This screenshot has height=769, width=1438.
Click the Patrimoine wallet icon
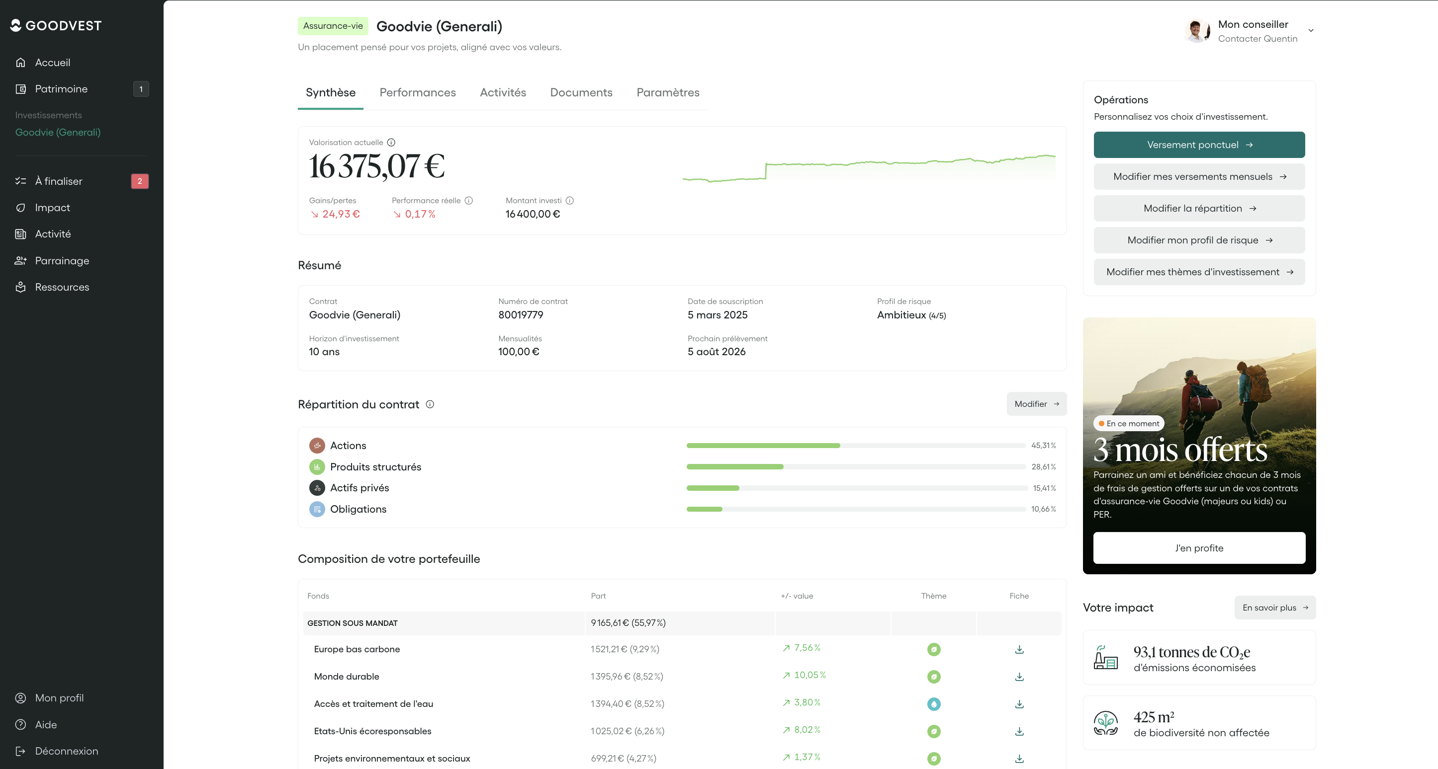21,88
